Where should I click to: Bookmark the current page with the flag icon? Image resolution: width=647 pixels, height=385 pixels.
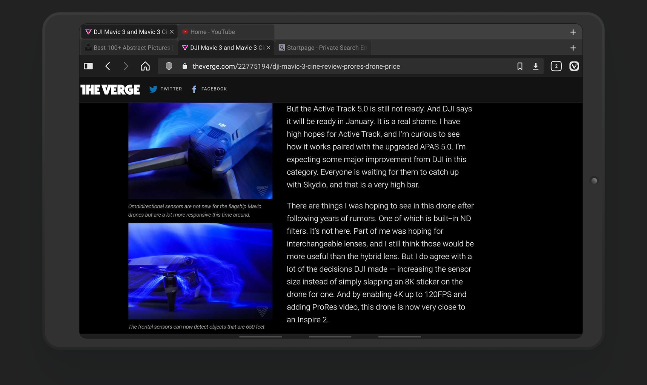point(520,66)
